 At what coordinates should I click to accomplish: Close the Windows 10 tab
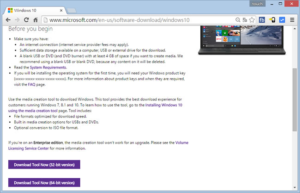(61, 11)
